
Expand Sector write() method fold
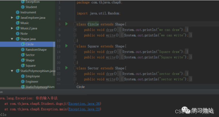pos(75,79)
